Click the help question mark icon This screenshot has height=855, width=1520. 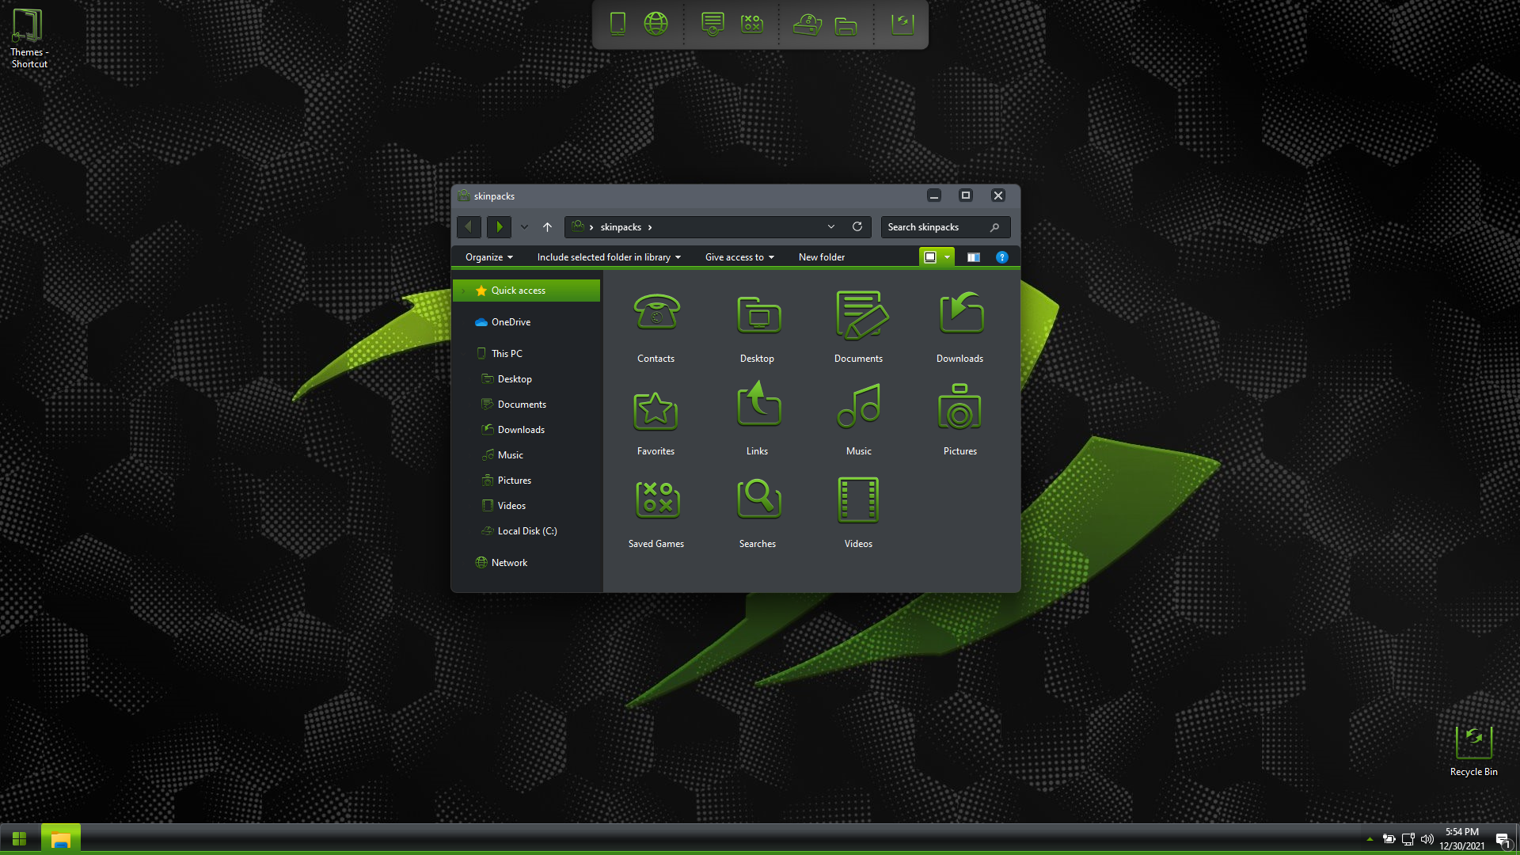1001,257
